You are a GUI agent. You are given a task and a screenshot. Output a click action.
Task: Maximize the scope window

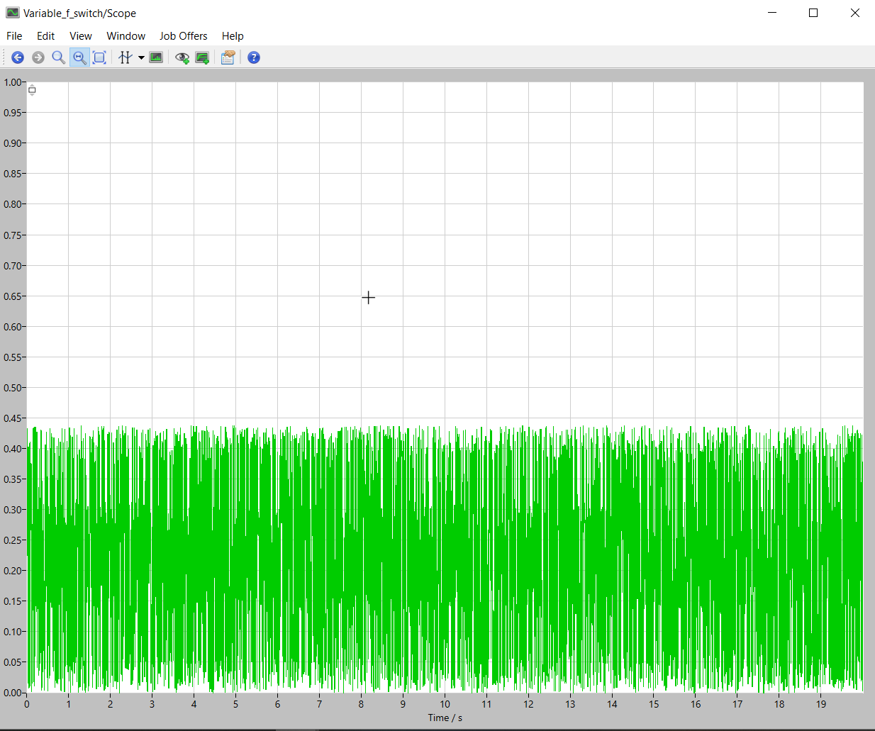point(813,13)
